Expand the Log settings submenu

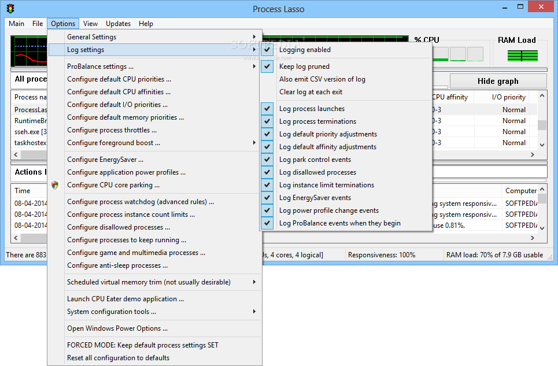coord(154,50)
